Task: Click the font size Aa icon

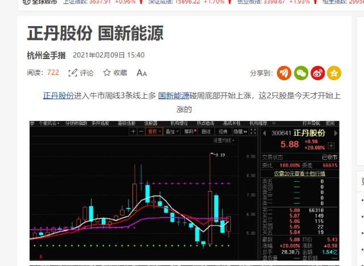Action: tap(142, 73)
